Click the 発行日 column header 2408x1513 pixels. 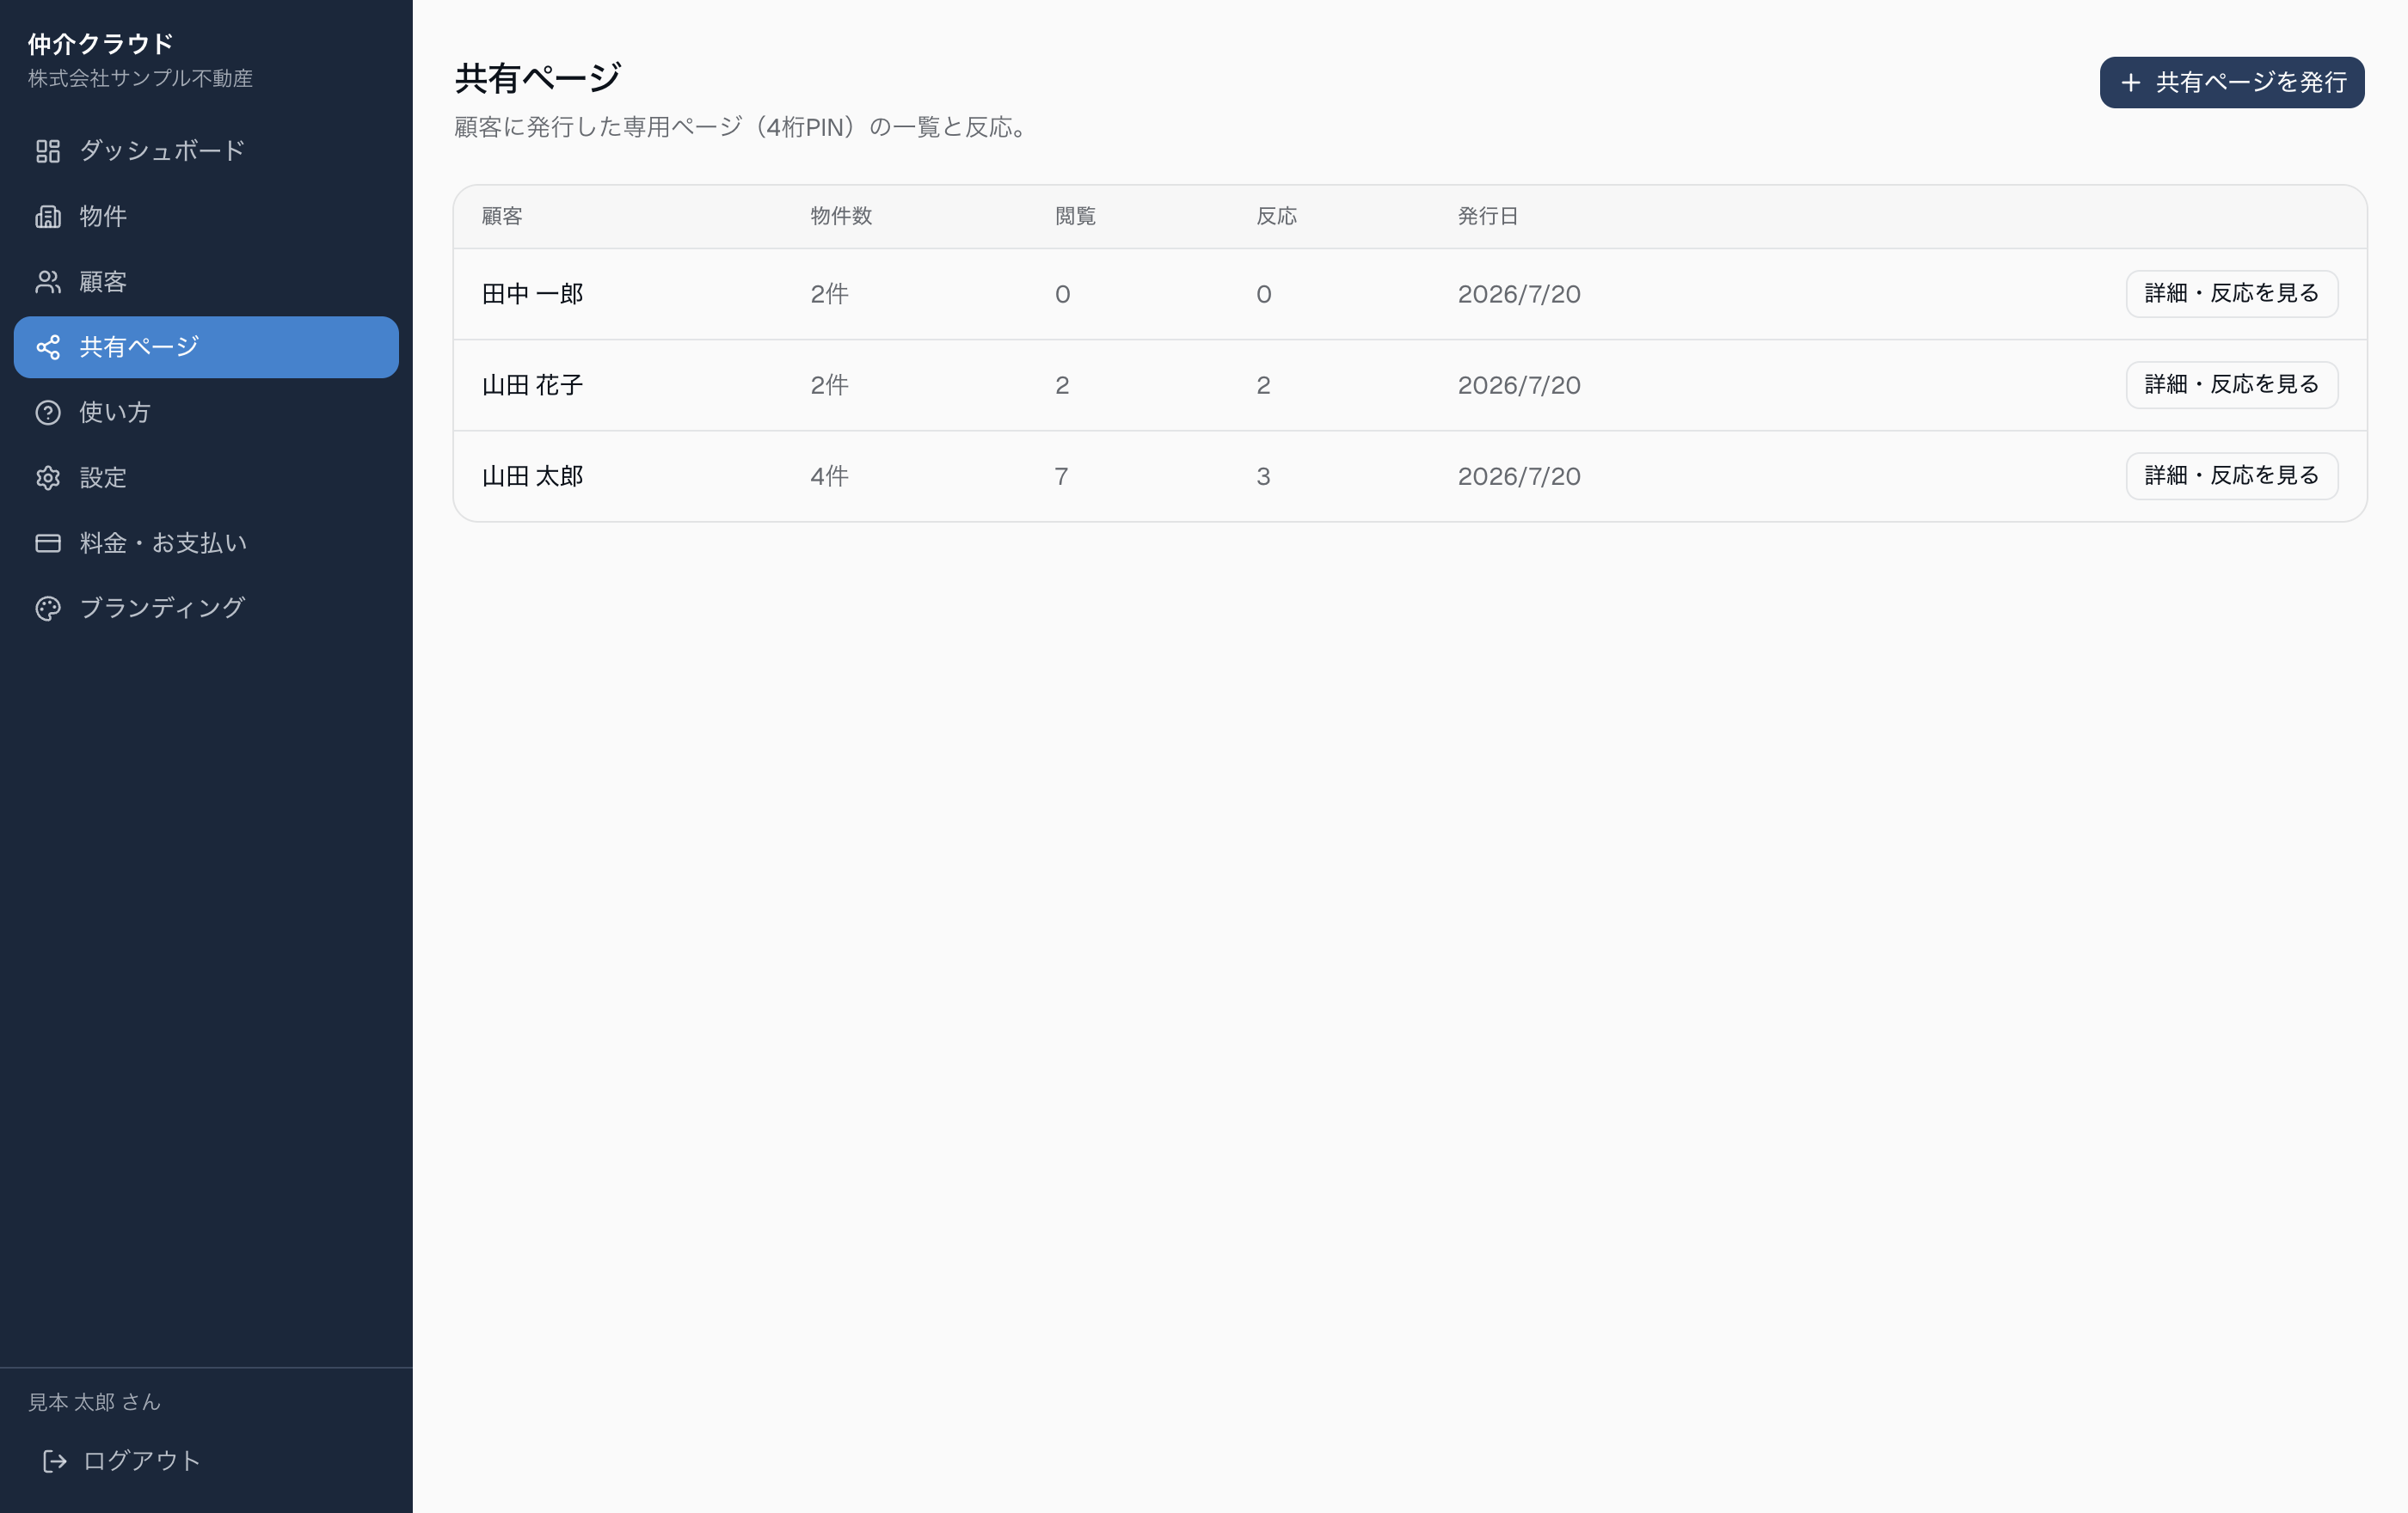(1488, 216)
